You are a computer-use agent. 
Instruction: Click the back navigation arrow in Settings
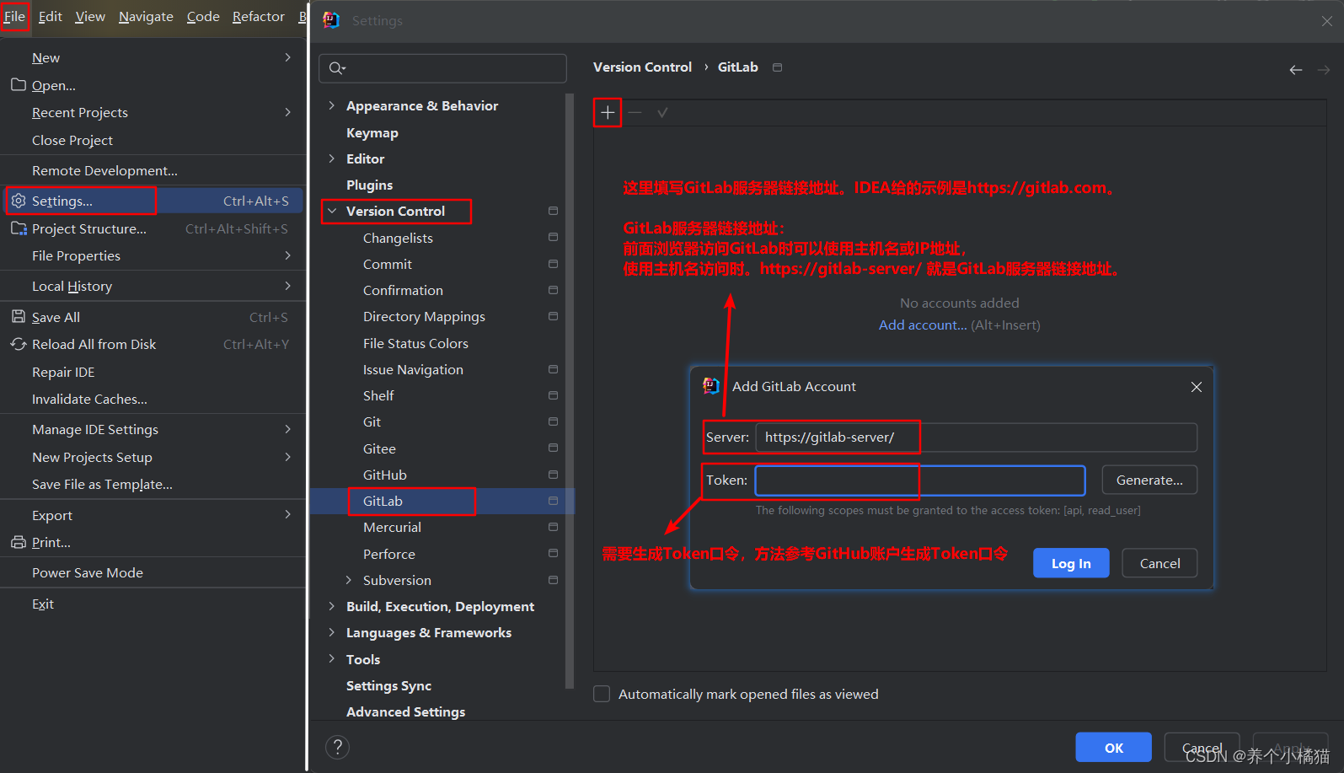1296,70
